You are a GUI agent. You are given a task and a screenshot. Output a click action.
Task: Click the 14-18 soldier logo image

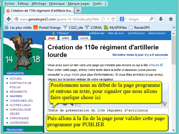pos(23,51)
